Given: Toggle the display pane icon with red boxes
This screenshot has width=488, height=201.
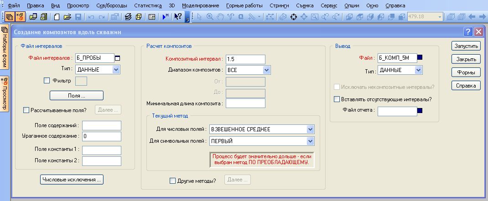Looking at the screenshot, I should coord(20,16).
